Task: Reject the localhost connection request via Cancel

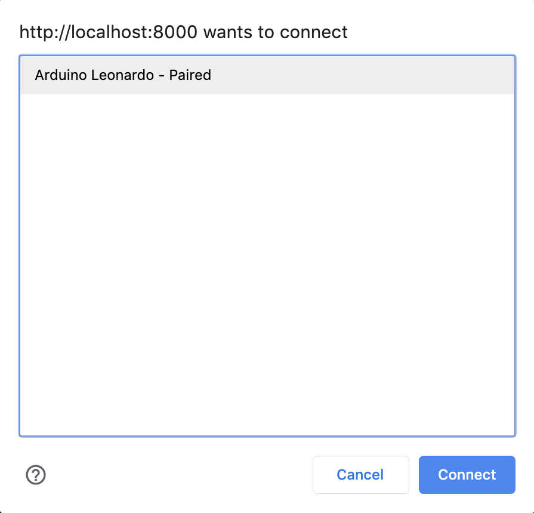Action: point(360,475)
